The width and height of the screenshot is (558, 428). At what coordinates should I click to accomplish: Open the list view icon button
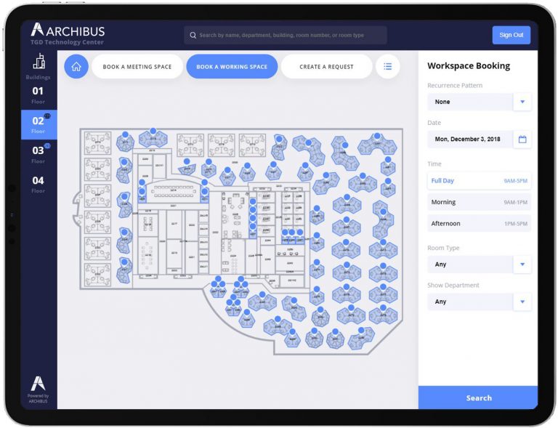[x=387, y=67]
